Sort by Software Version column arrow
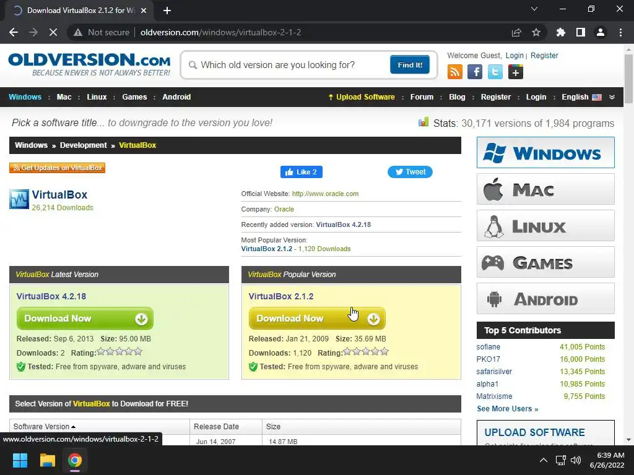634x475 pixels. click(73, 427)
